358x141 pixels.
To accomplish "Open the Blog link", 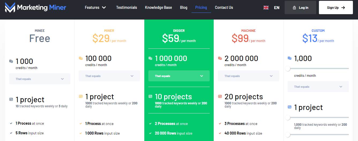I will (184, 7).
